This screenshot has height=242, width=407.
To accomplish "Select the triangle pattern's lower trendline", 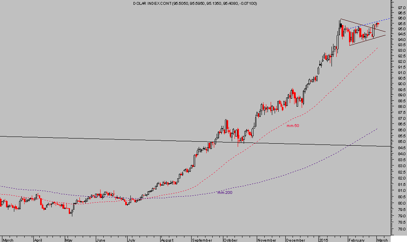I will point(366,41).
